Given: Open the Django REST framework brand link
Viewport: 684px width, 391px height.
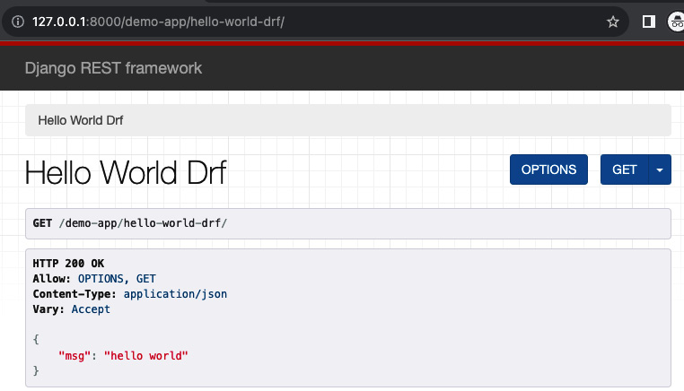Looking at the screenshot, I should [113, 68].
